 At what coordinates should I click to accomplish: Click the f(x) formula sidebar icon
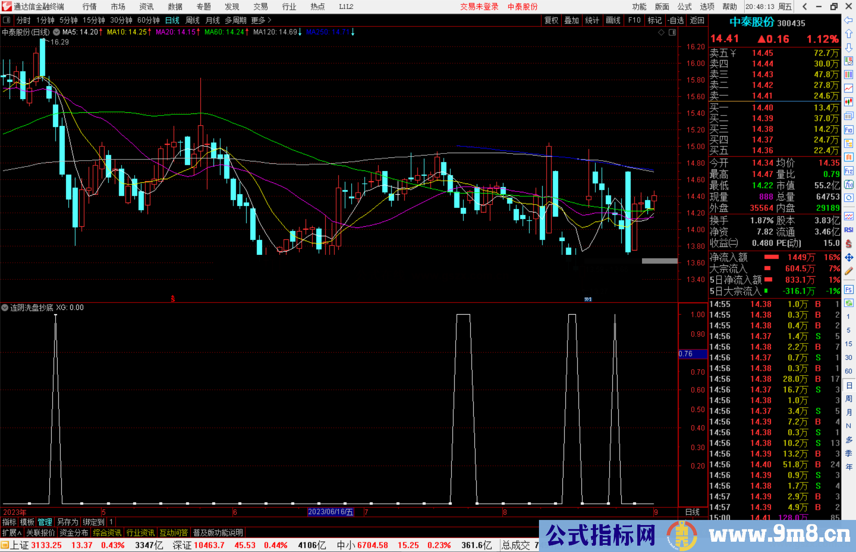coord(848,184)
